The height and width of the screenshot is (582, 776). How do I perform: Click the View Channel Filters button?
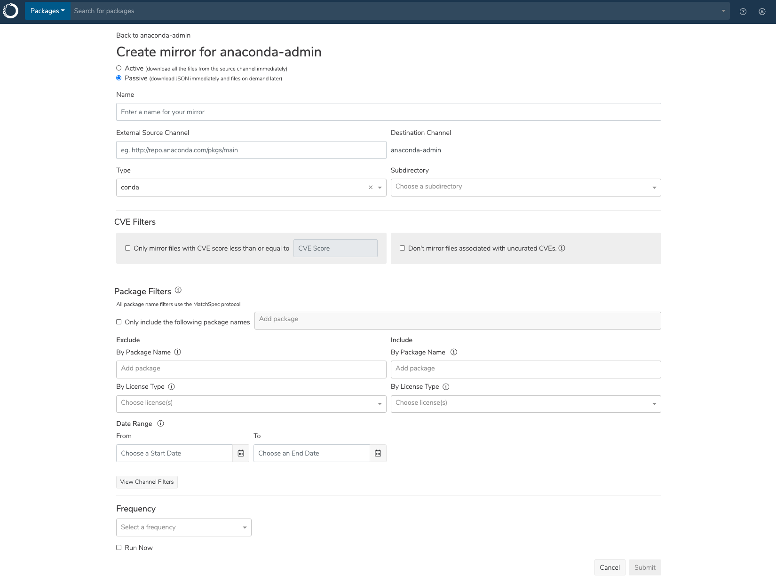(147, 482)
